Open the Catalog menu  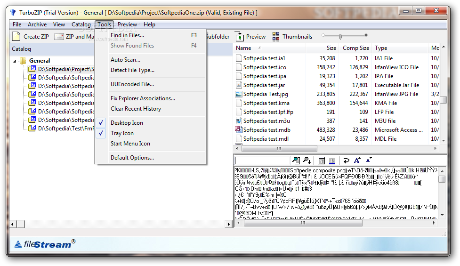click(81, 24)
